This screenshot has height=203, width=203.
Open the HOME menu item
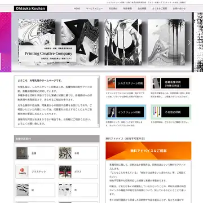click(x=77, y=8)
